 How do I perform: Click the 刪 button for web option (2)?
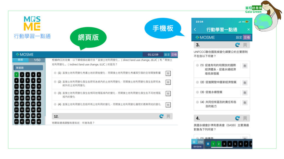point(168,82)
